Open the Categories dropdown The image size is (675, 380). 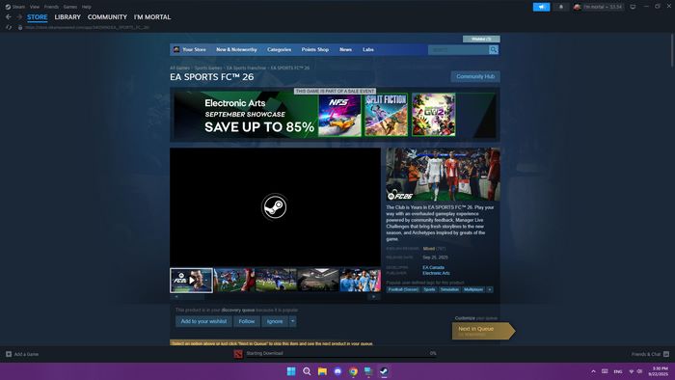tap(279, 49)
